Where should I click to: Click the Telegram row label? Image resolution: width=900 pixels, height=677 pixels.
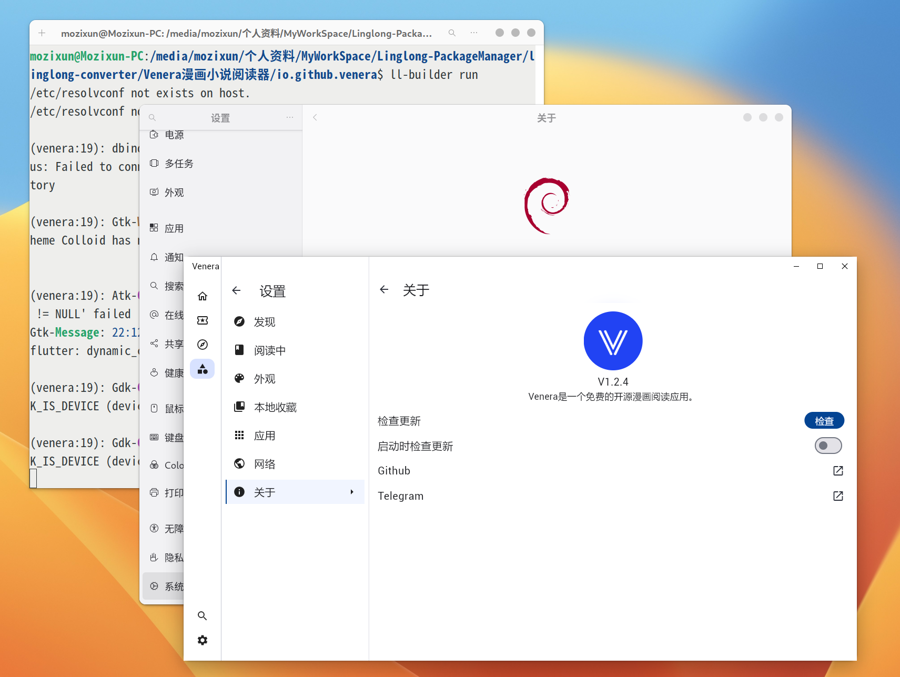pos(400,496)
